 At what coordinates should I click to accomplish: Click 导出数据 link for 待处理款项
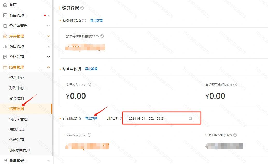tap(96, 20)
